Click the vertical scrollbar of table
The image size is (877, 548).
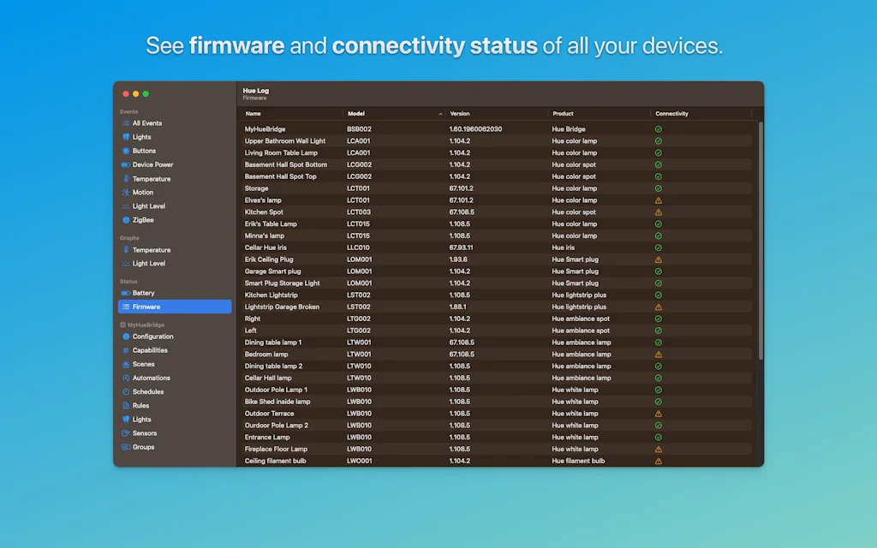point(760,240)
